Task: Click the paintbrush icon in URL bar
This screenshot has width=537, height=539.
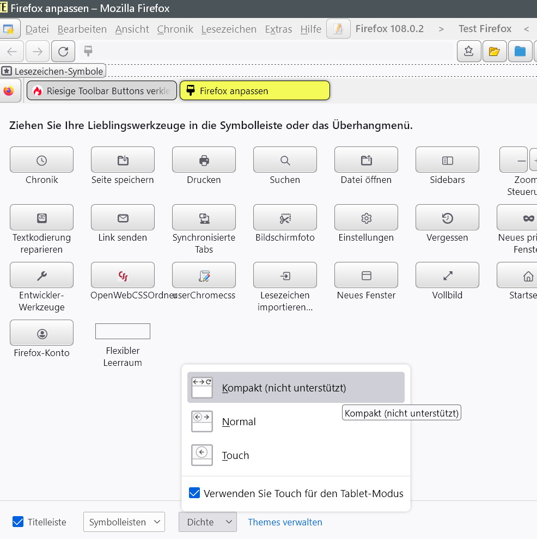Action: (88, 51)
